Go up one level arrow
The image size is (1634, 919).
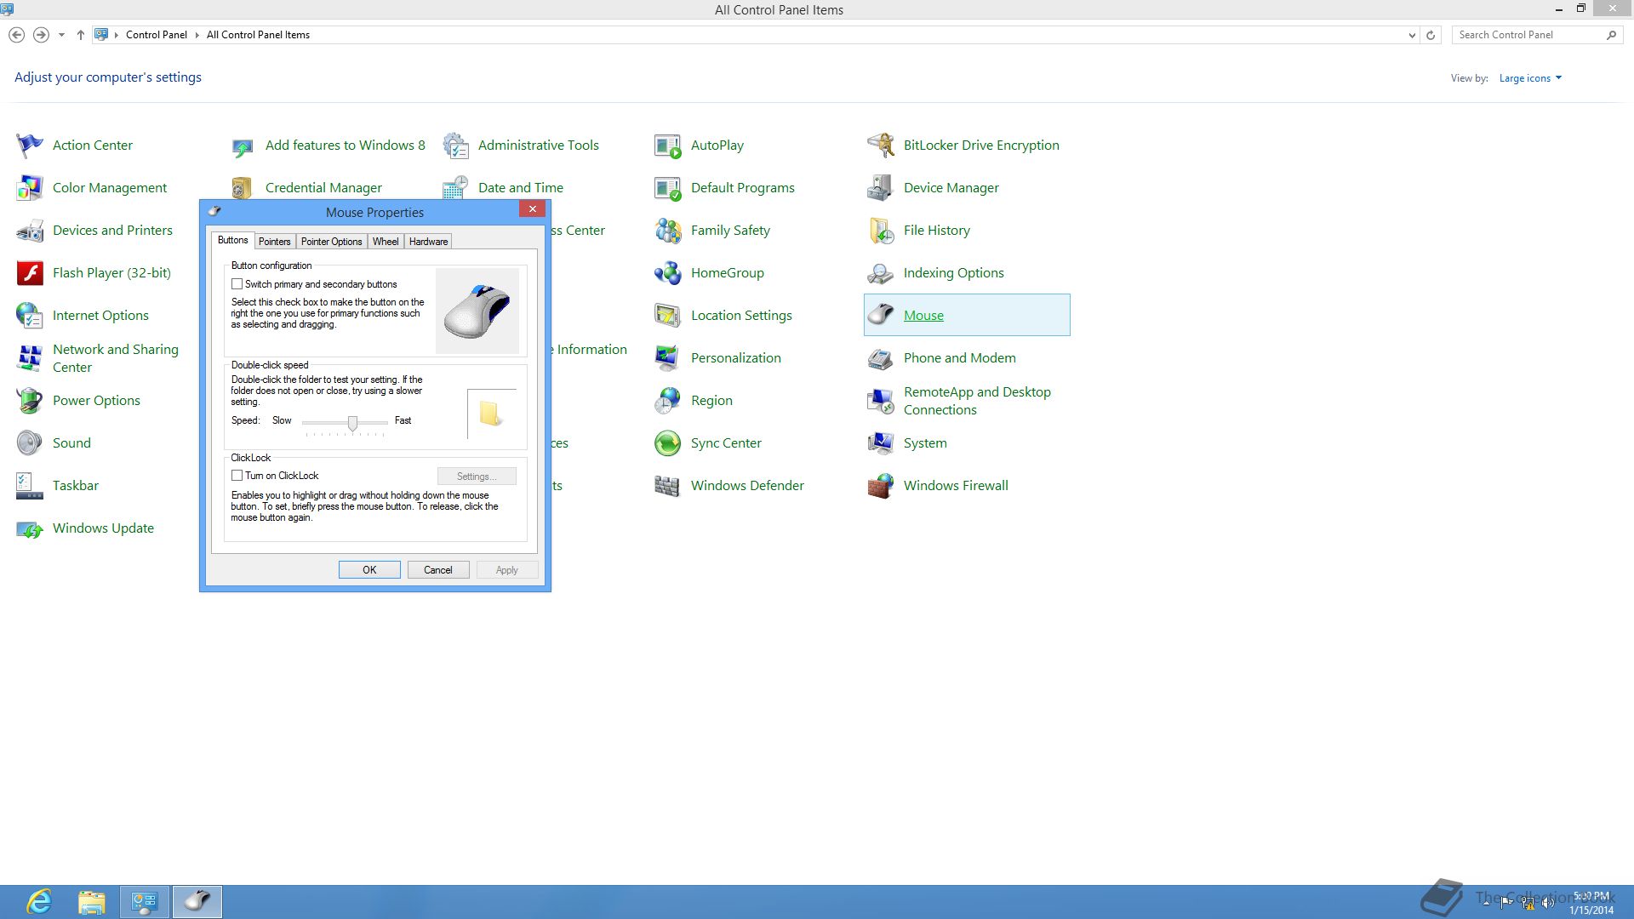[x=81, y=35]
